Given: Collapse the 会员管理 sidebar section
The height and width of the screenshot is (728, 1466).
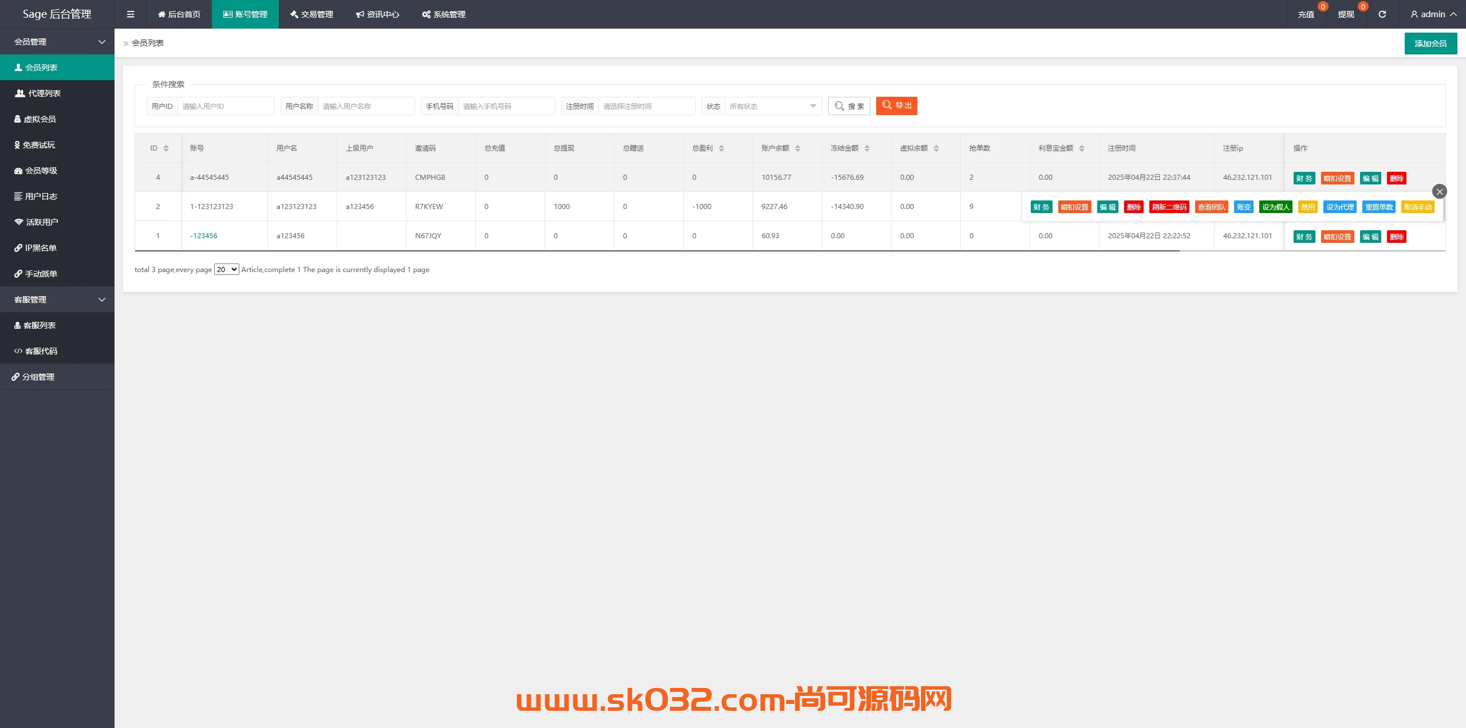Looking at the screenshot, I should [57, 42].
